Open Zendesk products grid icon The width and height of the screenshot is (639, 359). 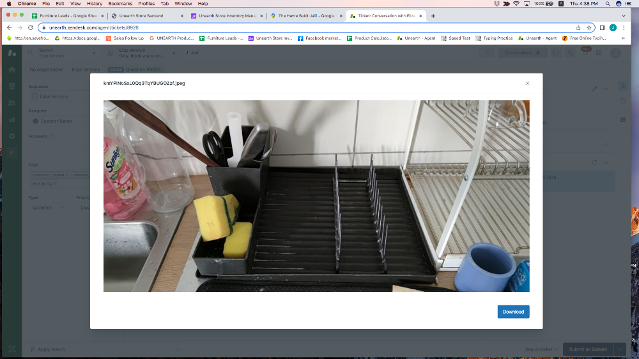tap(599, 53)
